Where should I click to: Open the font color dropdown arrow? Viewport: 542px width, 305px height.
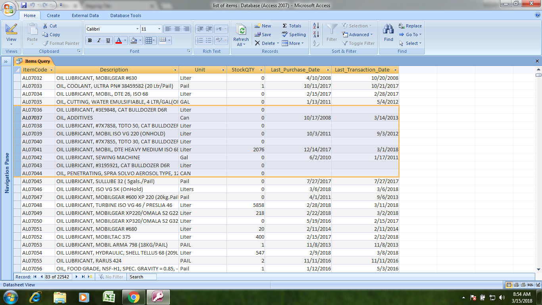click(125, 41)
